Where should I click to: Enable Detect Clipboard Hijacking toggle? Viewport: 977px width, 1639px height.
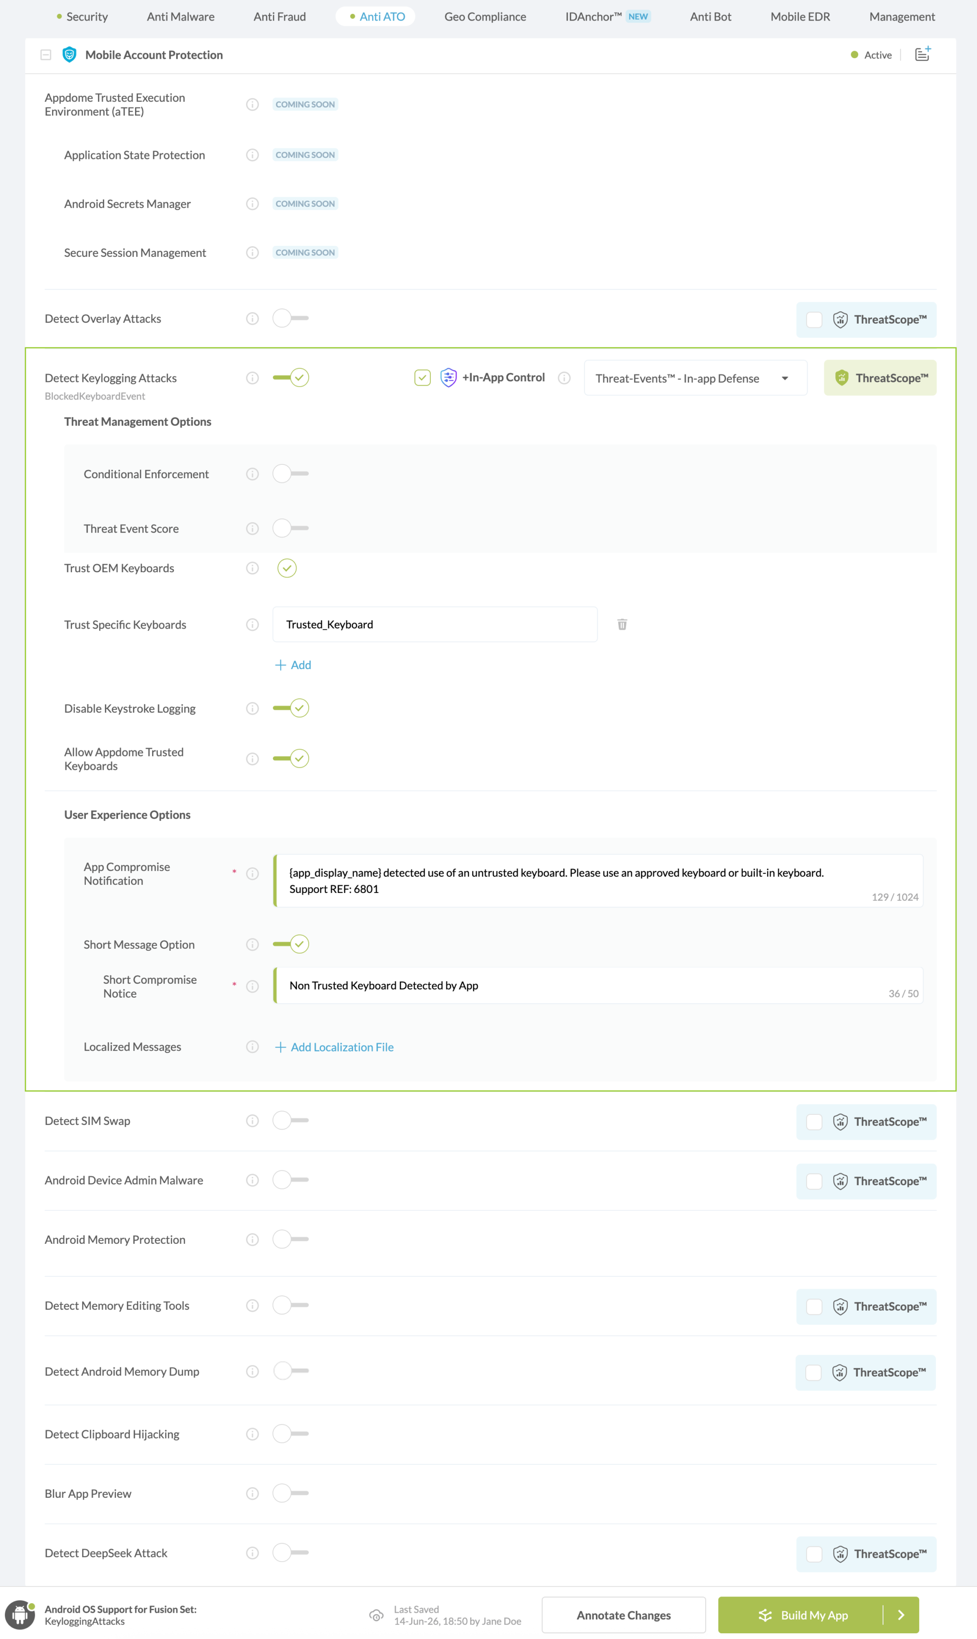pyautogui.click(x=291, y=1434)
